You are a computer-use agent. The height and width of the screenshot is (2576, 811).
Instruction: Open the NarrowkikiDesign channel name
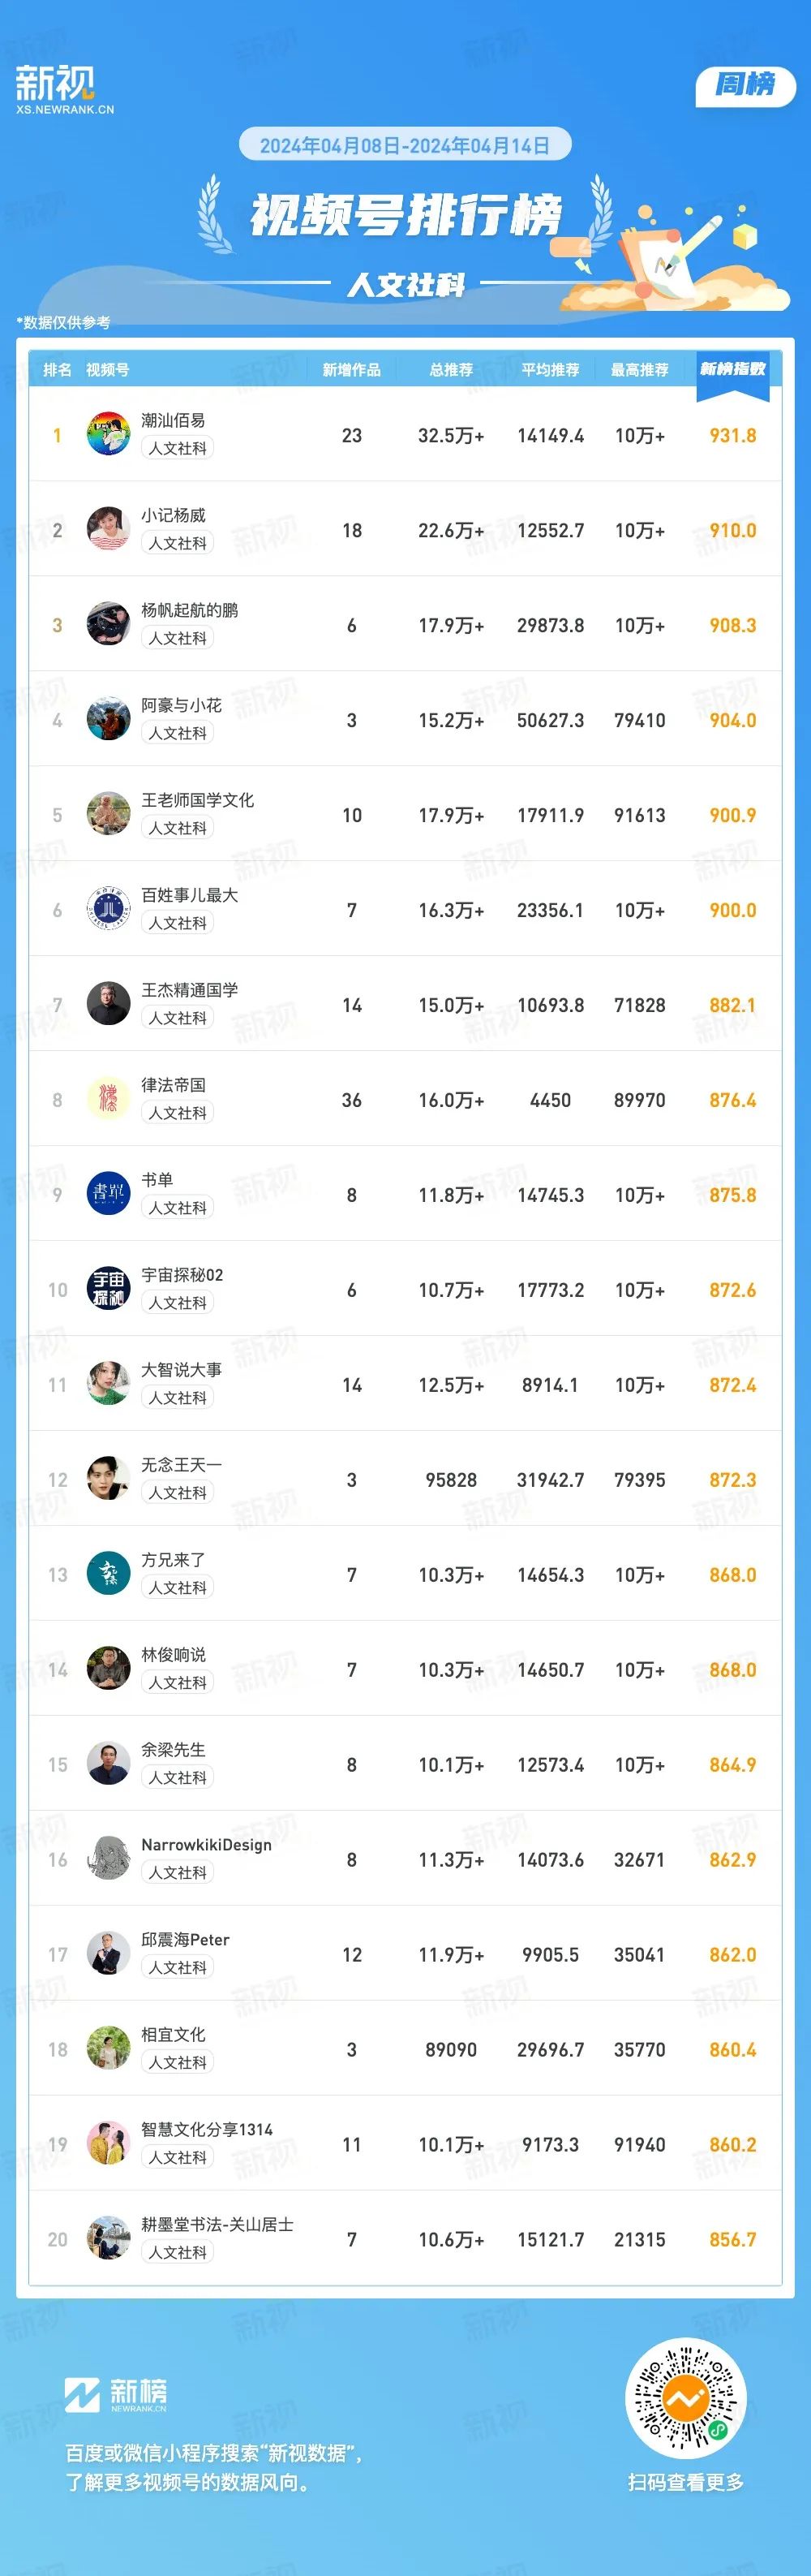[x=207, y=1845]
